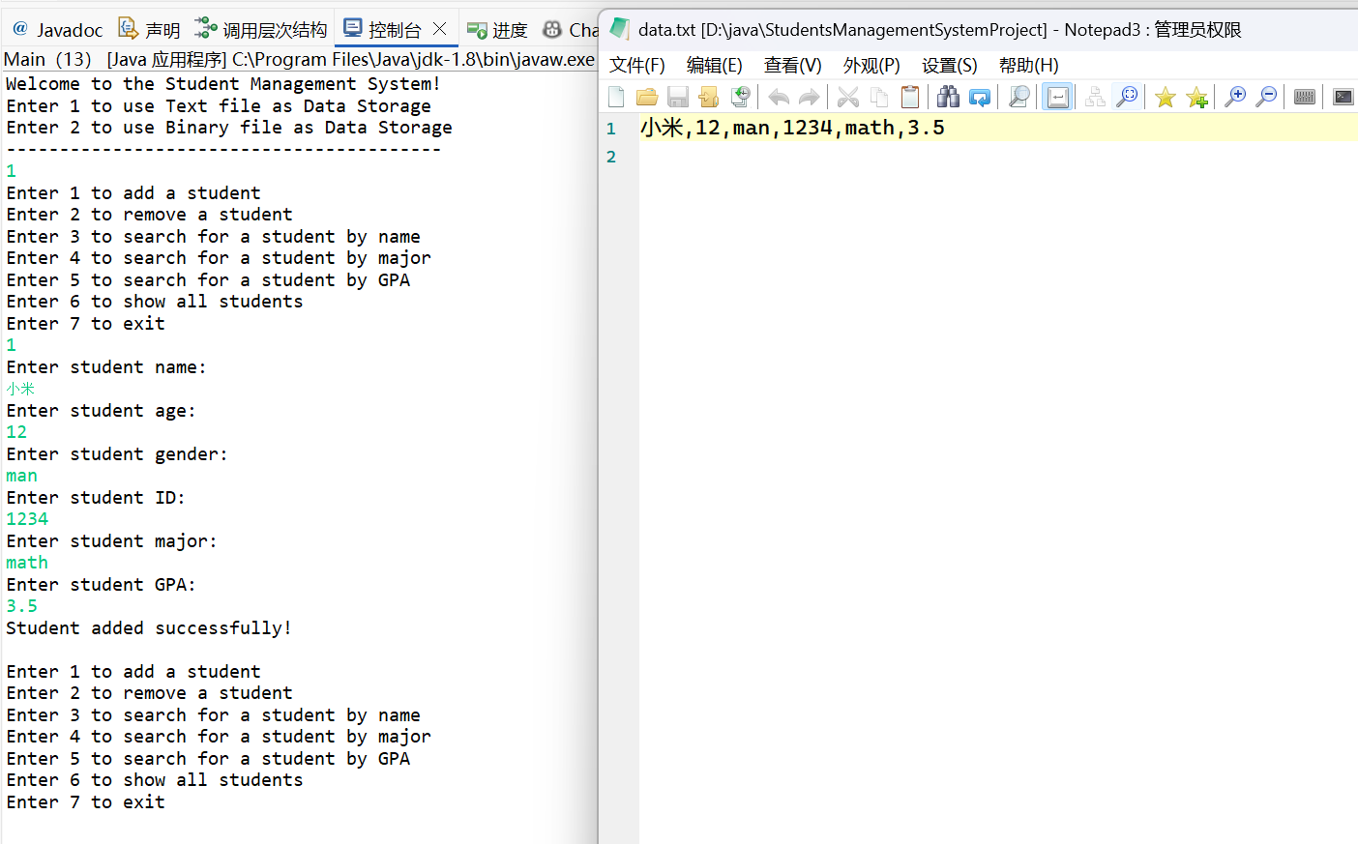Click green "man" gender value in console
Viewport: 1358px width, 844px height.
21,476
